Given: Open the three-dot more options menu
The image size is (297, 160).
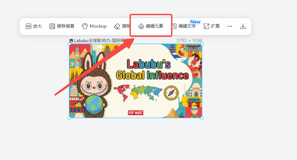Looking at the screenshot, I should (x=230, y=26).
